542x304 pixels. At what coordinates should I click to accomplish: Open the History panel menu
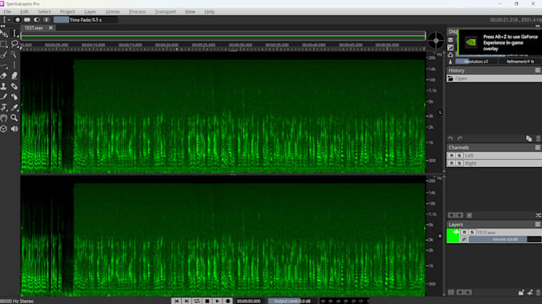pos(538,70)
